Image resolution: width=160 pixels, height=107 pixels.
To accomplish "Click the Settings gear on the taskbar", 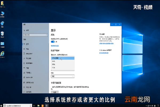I will click(47, 106).
